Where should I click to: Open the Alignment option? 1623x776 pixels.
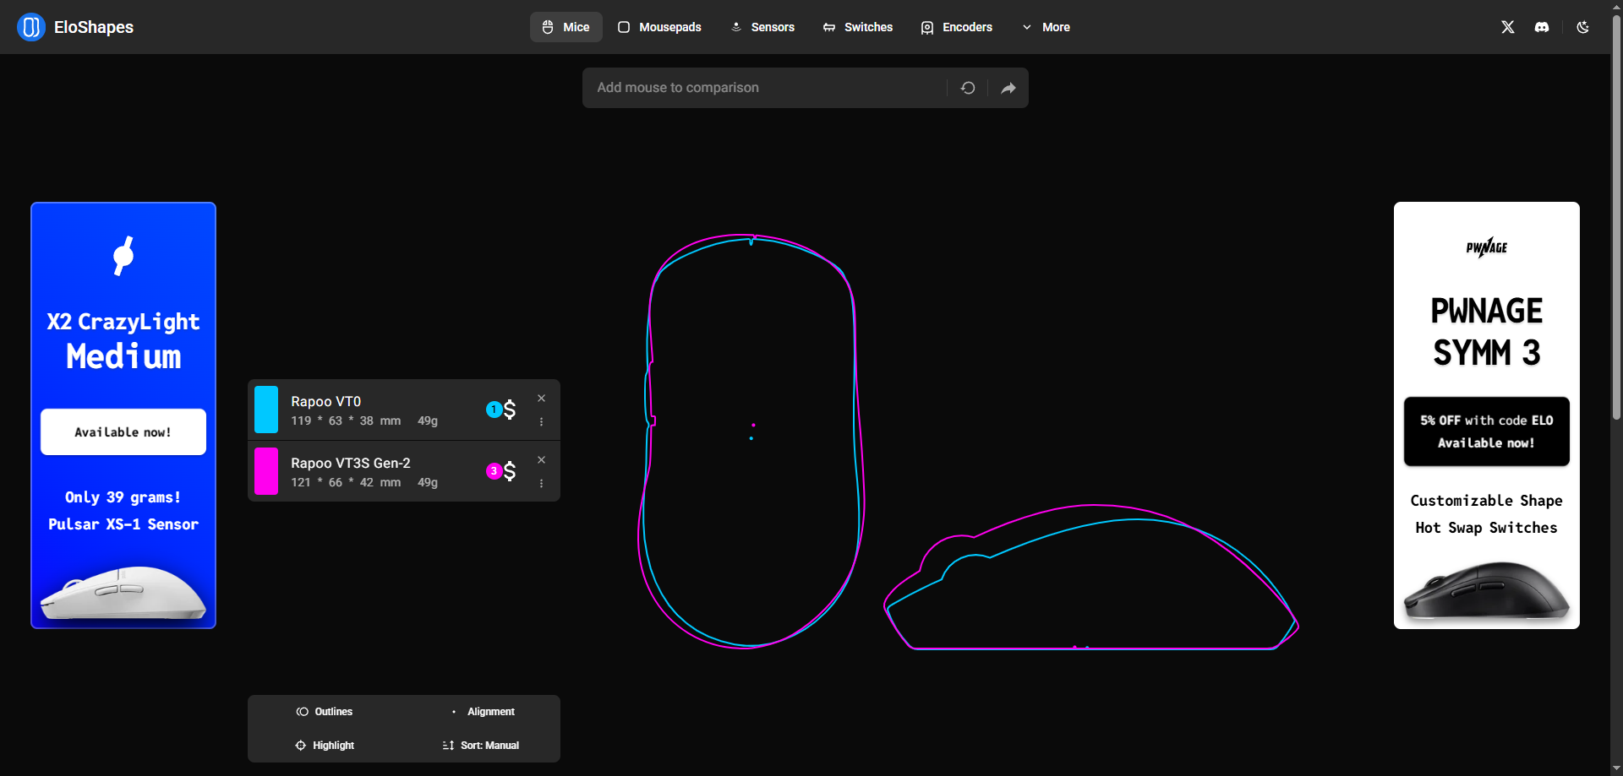483,712
